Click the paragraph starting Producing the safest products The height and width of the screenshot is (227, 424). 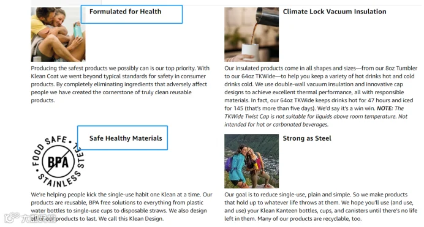coord(120,84)
